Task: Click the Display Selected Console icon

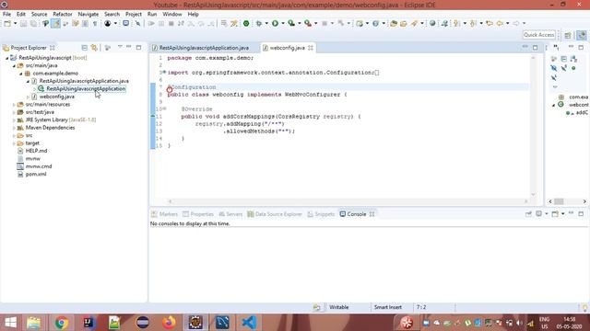Action: [538, 214]
